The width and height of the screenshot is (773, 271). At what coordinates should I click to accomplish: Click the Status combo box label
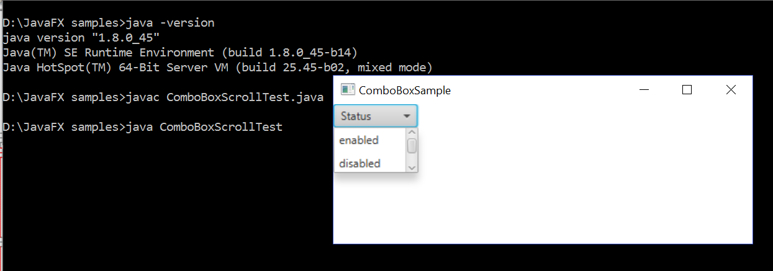click(x=356, y=116)
